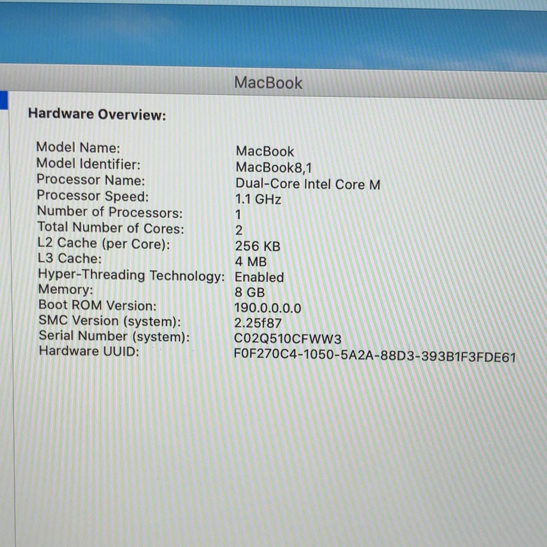Click the Model Identifier label
This screenshot has width=547, height=547.
[x=88, y=164]
